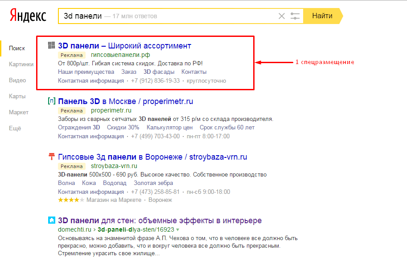Visit the domechti.ru green domain link

coord(74,229)
